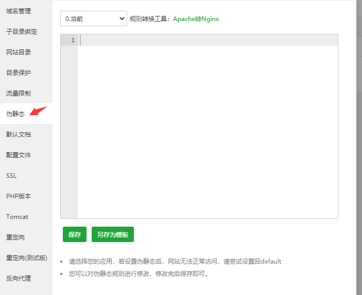Image resolution: width=362 pixels, height=295 pixels.
Task: Open the 域名管理 settings tab
Action: (x=26, y=11)
